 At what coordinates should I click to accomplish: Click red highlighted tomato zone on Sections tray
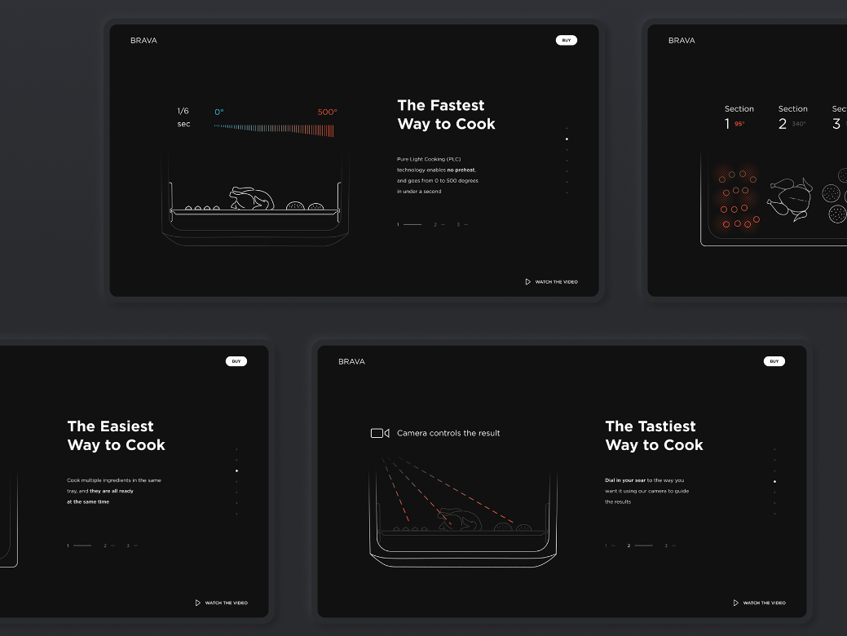coord(737,198)
